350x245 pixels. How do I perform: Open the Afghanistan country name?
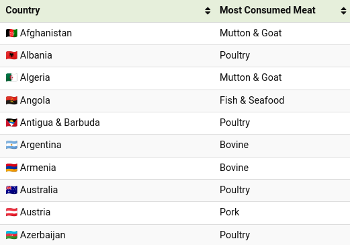46,33
